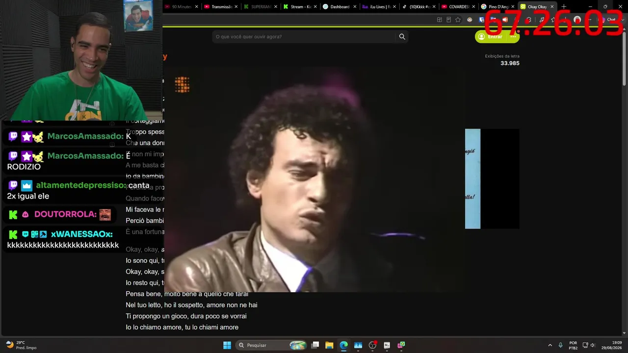The image size is (628, 353).
Task: Switch to the '(10)Kkkk' TikTok tab
Action: click(x=419, y=7)
